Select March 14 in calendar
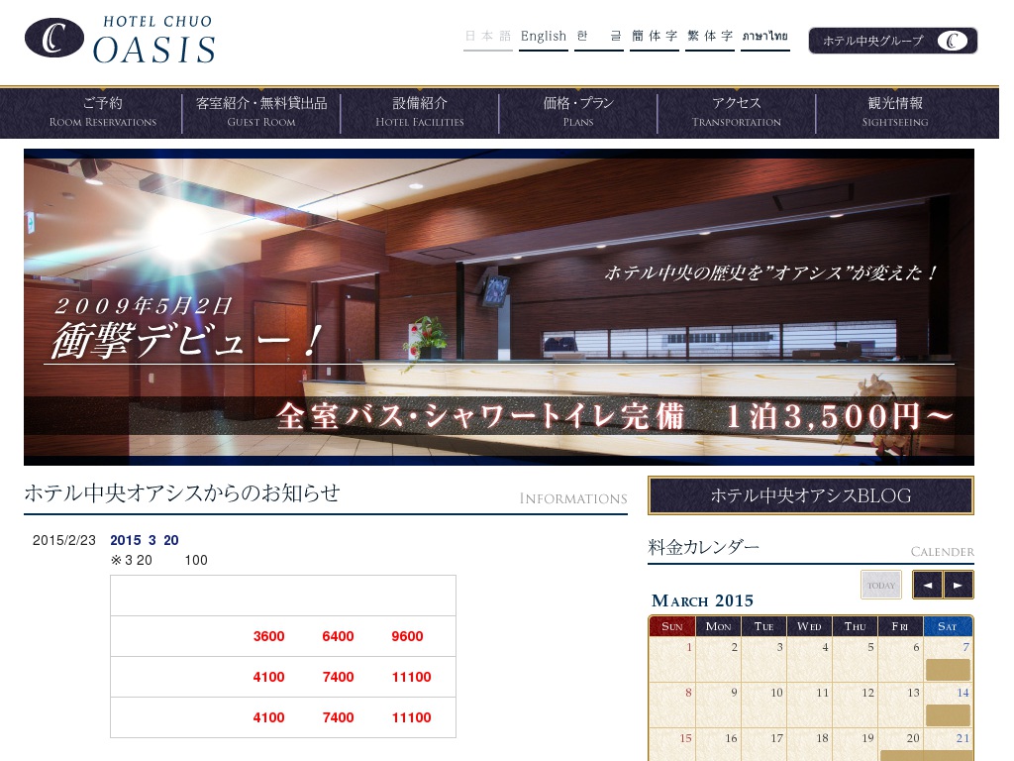Image resolution: width=1014 pixels, height=761 pixels. [949, 705]
